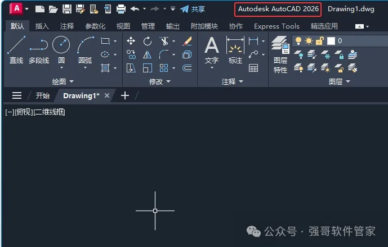Switch to the 参数化 ribbon tab

[95, 26]
